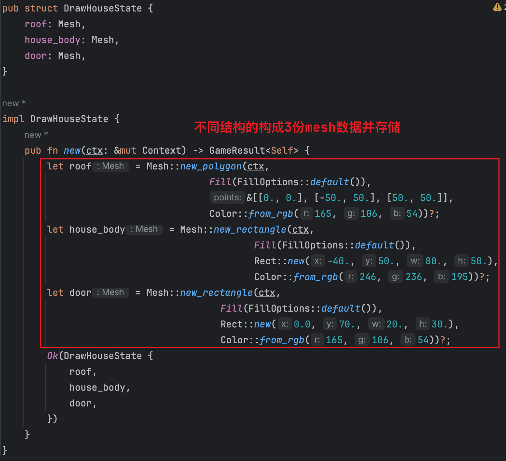This screenshot has width=506, height=461.
Task: Click the ': Mesh' type hint after roof
Action: coord(111,166)
